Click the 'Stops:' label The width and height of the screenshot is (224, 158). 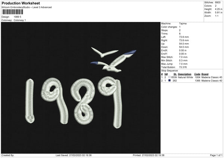point(164,31)
